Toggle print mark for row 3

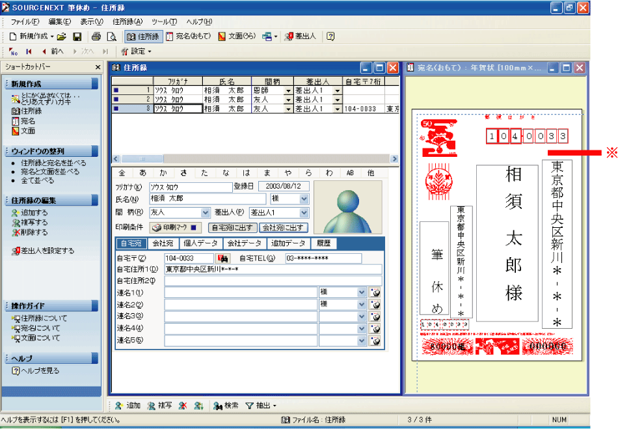(116, 109)
